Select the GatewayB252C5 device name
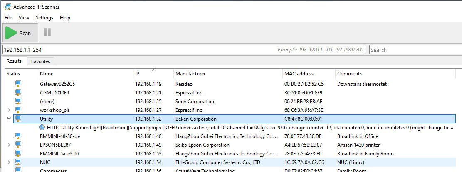The height and width of the screenshot is (172, 462). click(57, 84)
